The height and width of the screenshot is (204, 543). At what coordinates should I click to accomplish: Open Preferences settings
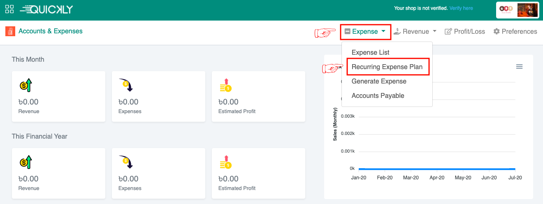[x=515, y=32]
